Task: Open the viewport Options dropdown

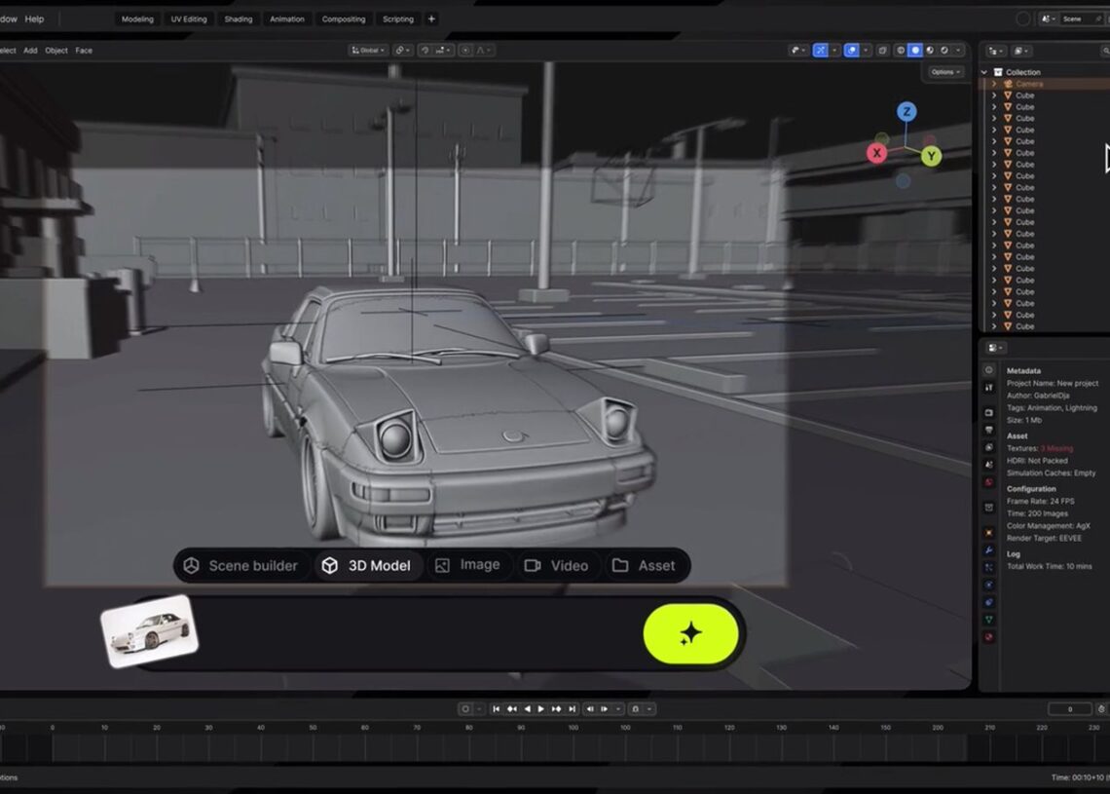Action: (x=945, y=71)
